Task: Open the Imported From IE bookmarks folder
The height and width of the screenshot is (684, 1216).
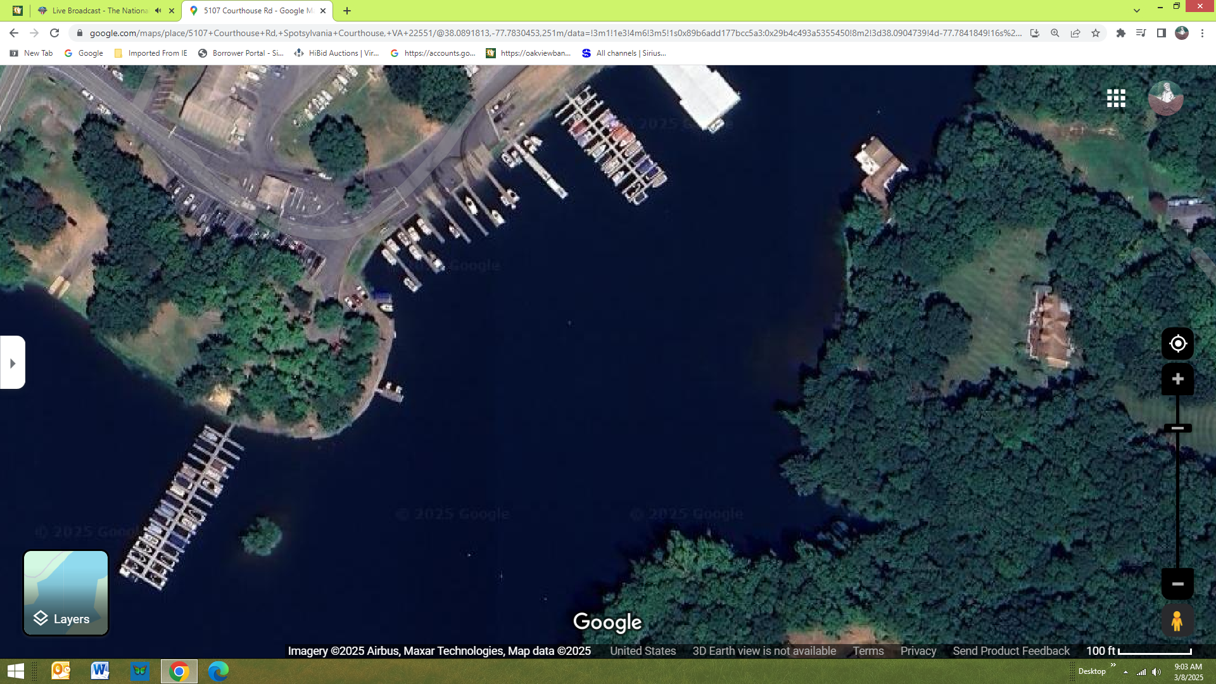Action: click(151, 53)
